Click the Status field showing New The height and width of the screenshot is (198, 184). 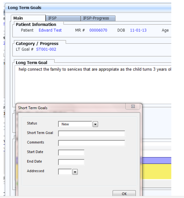tap(75, 124)
